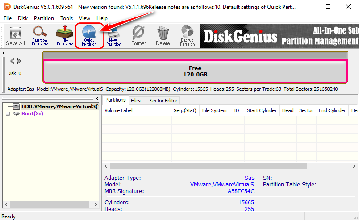Image resolution: width=359 pixels, height=220 pixels.
Task: Create a New Partition from the toolbar
Action: [x=114, y=36]
